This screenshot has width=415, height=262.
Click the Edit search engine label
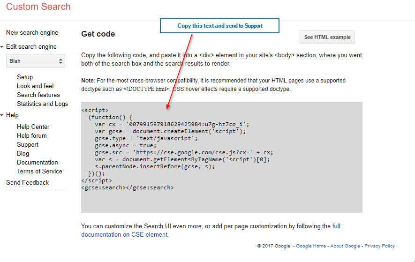(31, 46)
